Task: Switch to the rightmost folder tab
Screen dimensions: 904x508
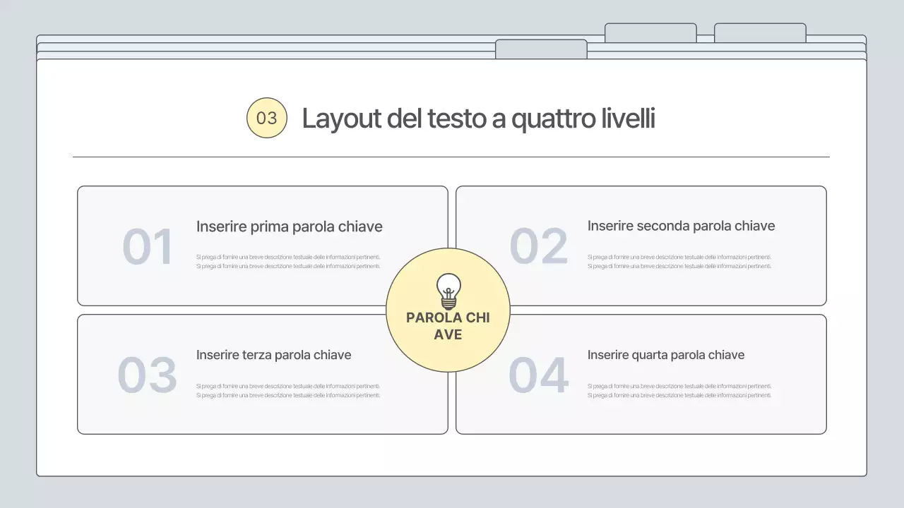Action: pos(759,32)
